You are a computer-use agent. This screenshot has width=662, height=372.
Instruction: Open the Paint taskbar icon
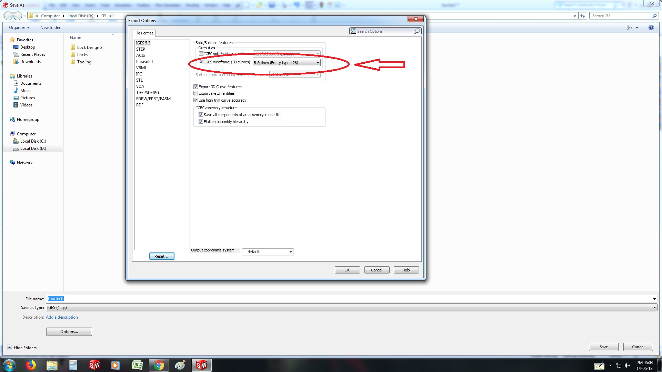click(180, 365)
